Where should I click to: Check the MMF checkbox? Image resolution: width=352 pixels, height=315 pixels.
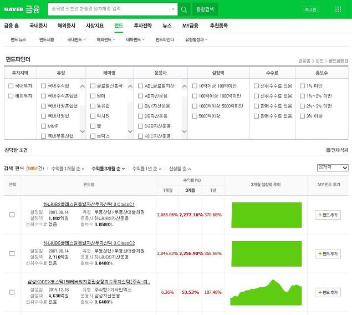click(x=44, y=126)
